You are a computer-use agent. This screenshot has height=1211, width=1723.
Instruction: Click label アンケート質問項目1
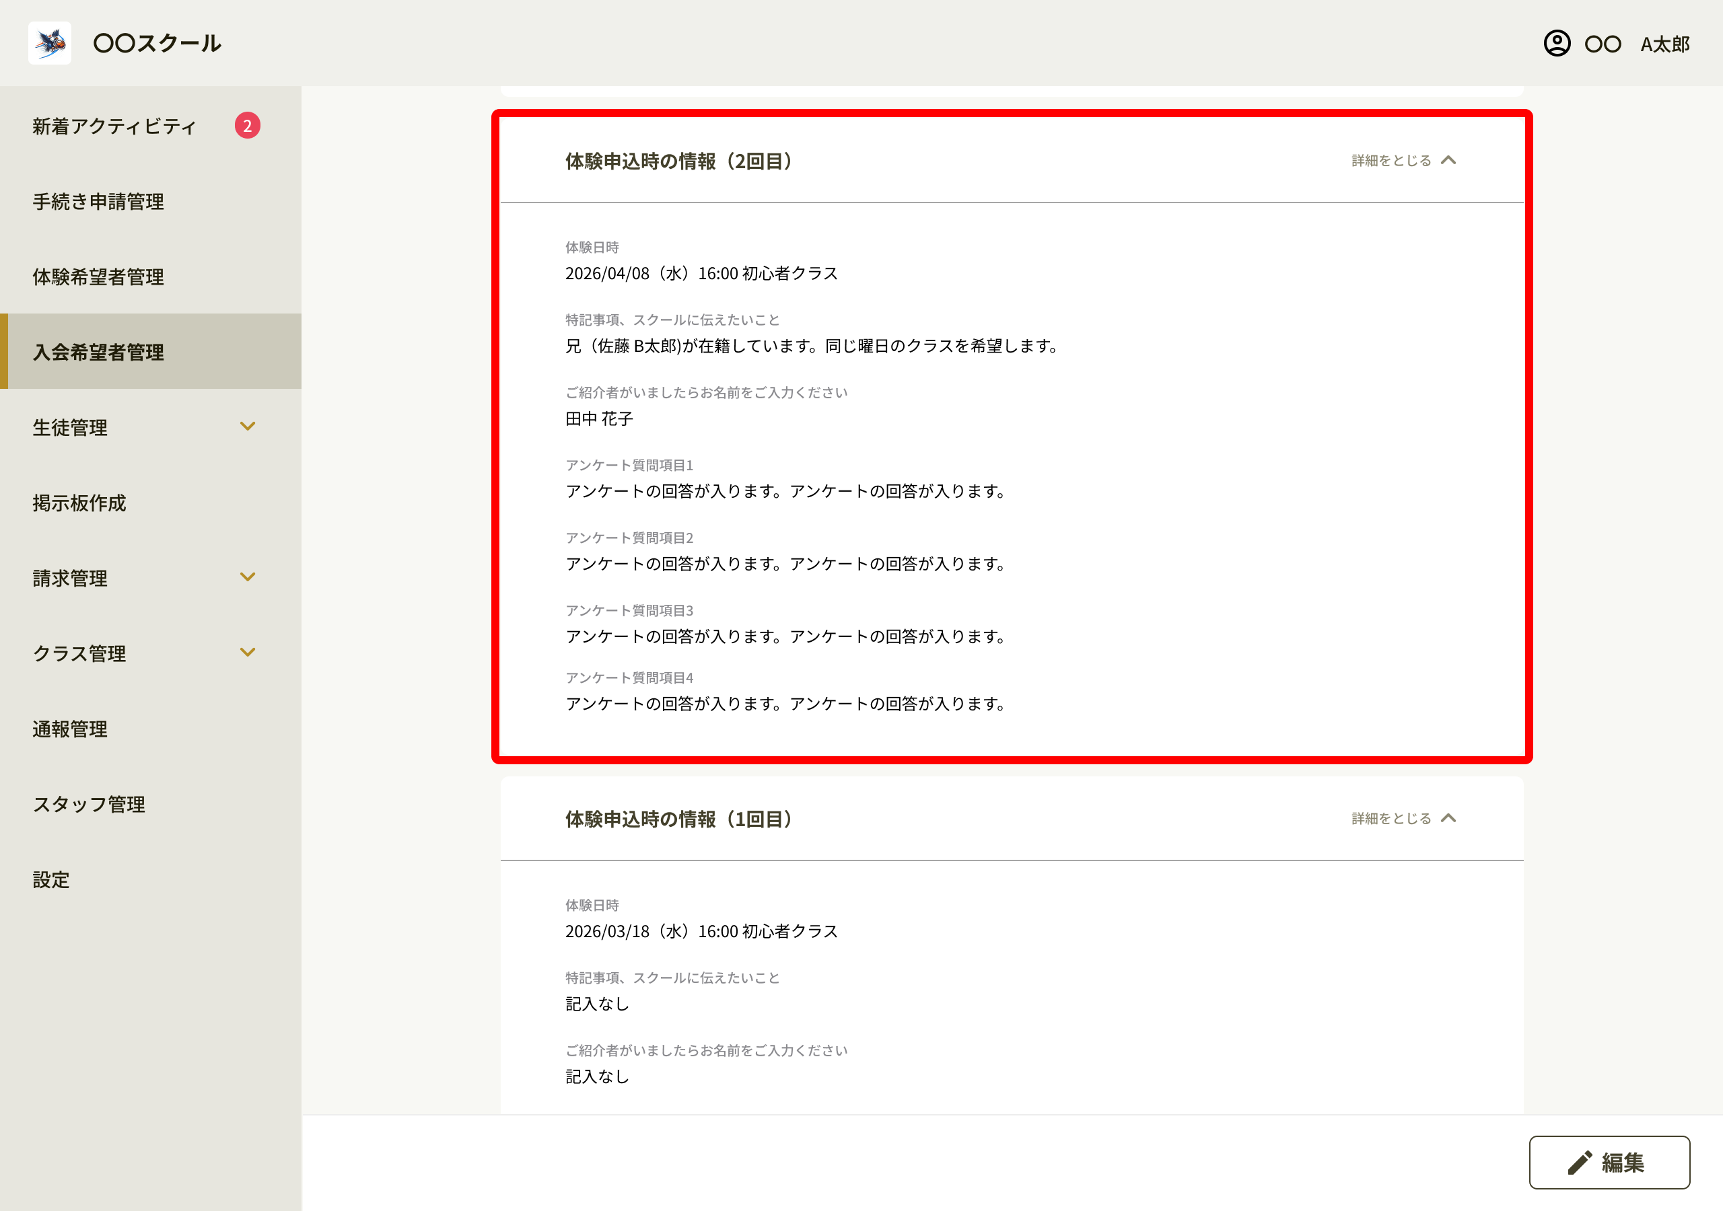pyautogui.click(x=629, y=465)
